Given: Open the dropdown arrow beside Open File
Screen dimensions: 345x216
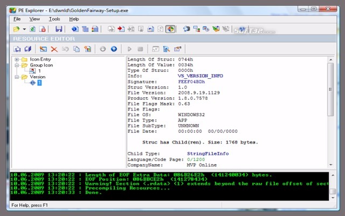Looking at the screenshot, I should (24, 29).
